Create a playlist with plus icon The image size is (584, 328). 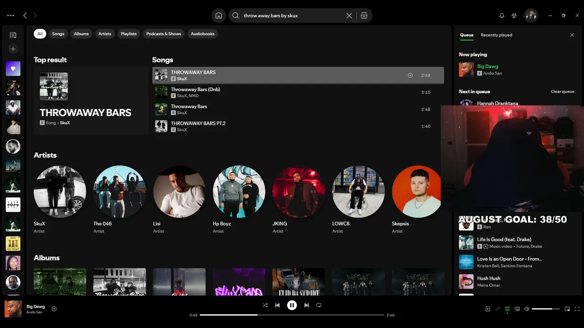(13, 49)
